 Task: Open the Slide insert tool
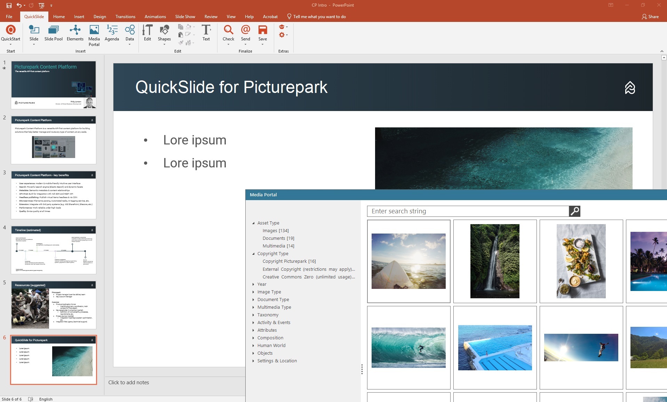click(x=34, y=34)
